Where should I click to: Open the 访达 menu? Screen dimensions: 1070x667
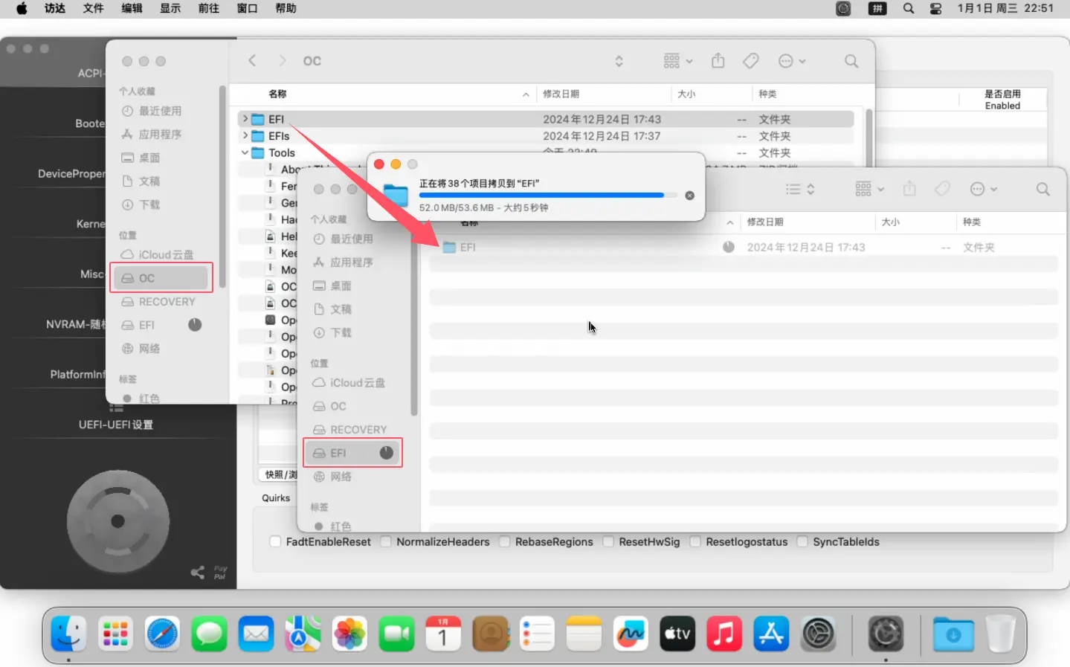click(55, 8)
